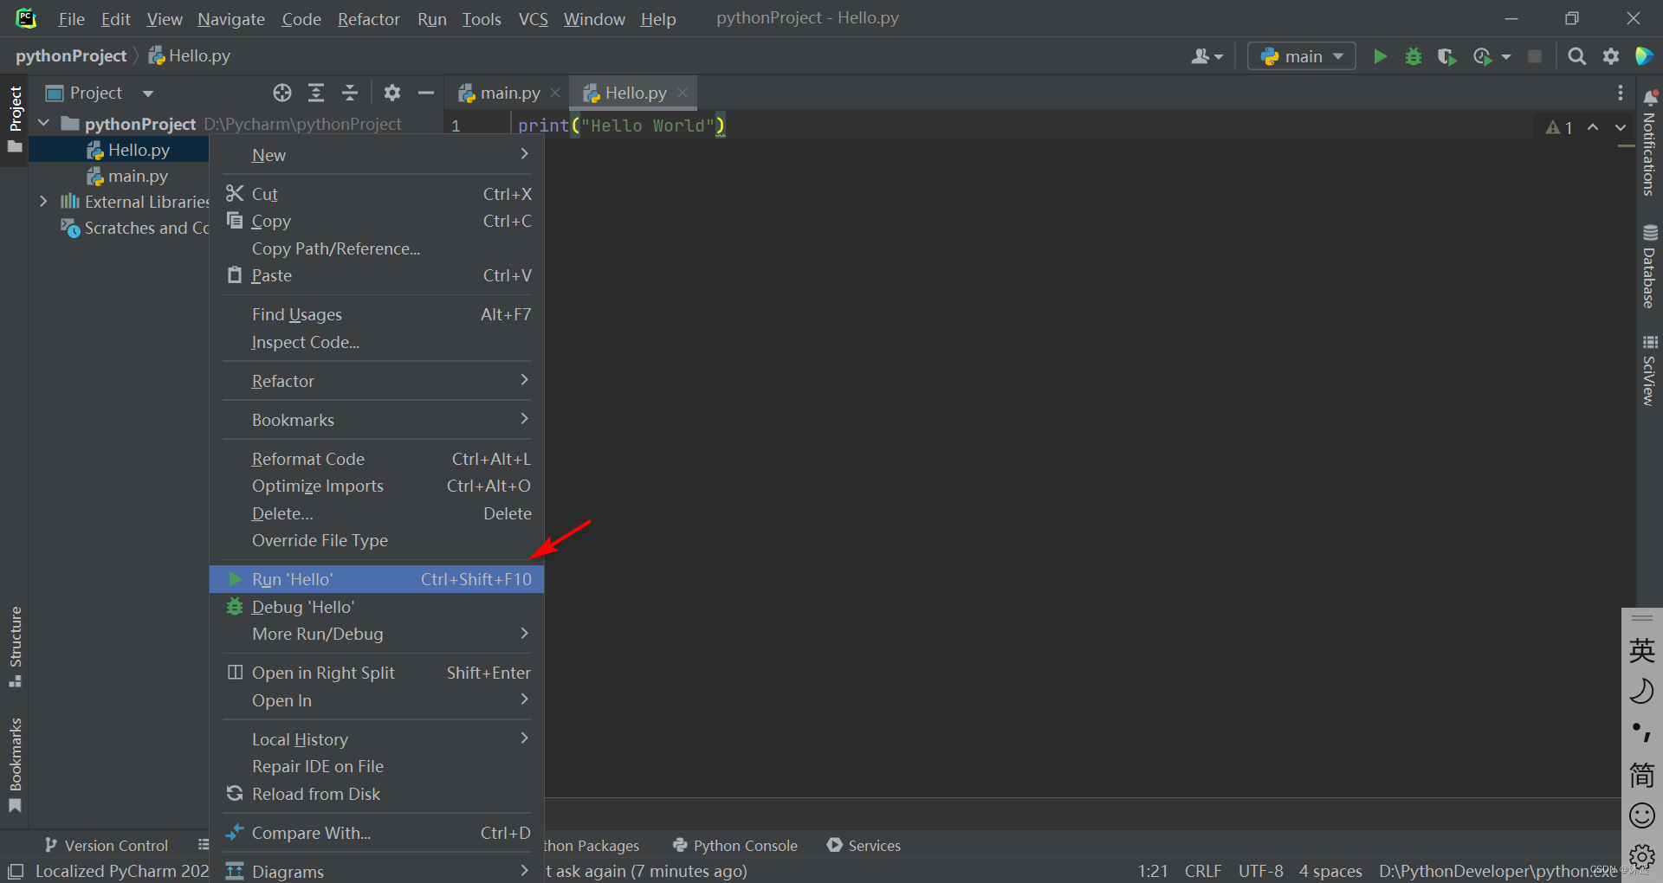Start debugging with the Debug bug icon
1663x883 pixels.
(1414, 55)
